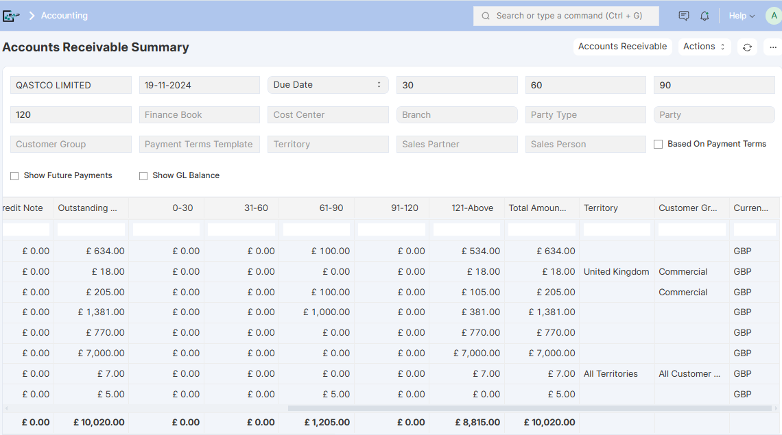
Task: Move the horizontal table scrollbar
Action: [x=530, y=408]
